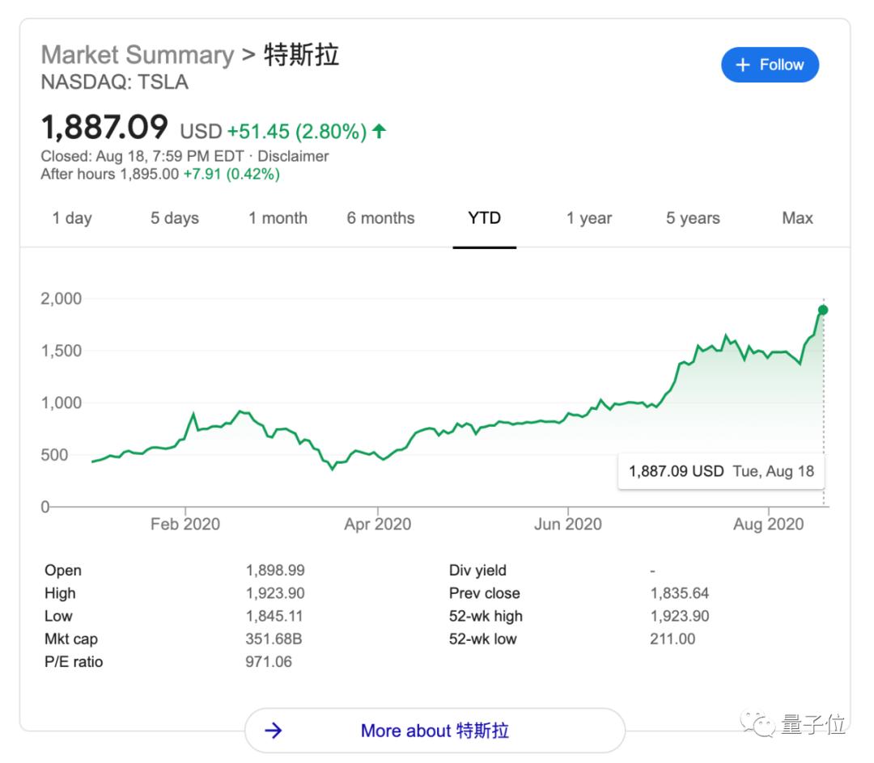
Task: Click More about 特斯拉 button
Action: [x=435, y=731]
